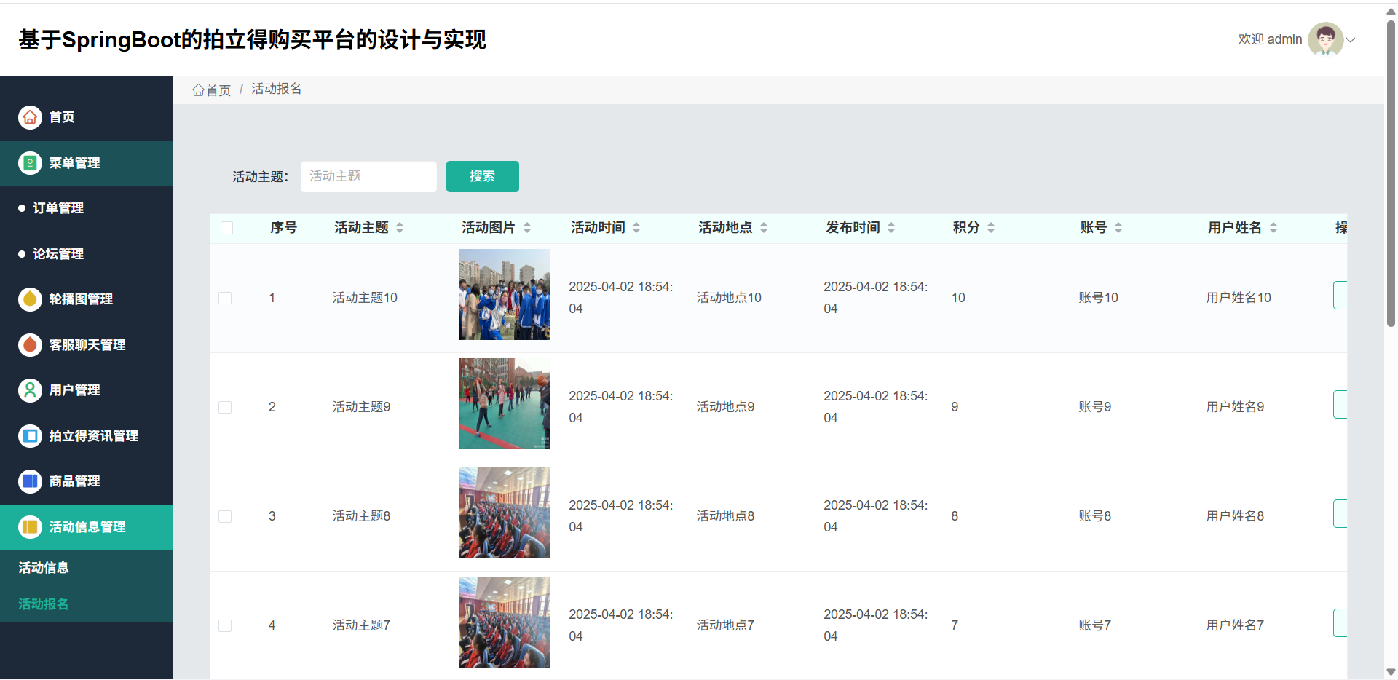This screenshot has height=680, width=1398.
Task: Click the 欢迎 admin greeting text
Action: click(x=1270, y=39)
